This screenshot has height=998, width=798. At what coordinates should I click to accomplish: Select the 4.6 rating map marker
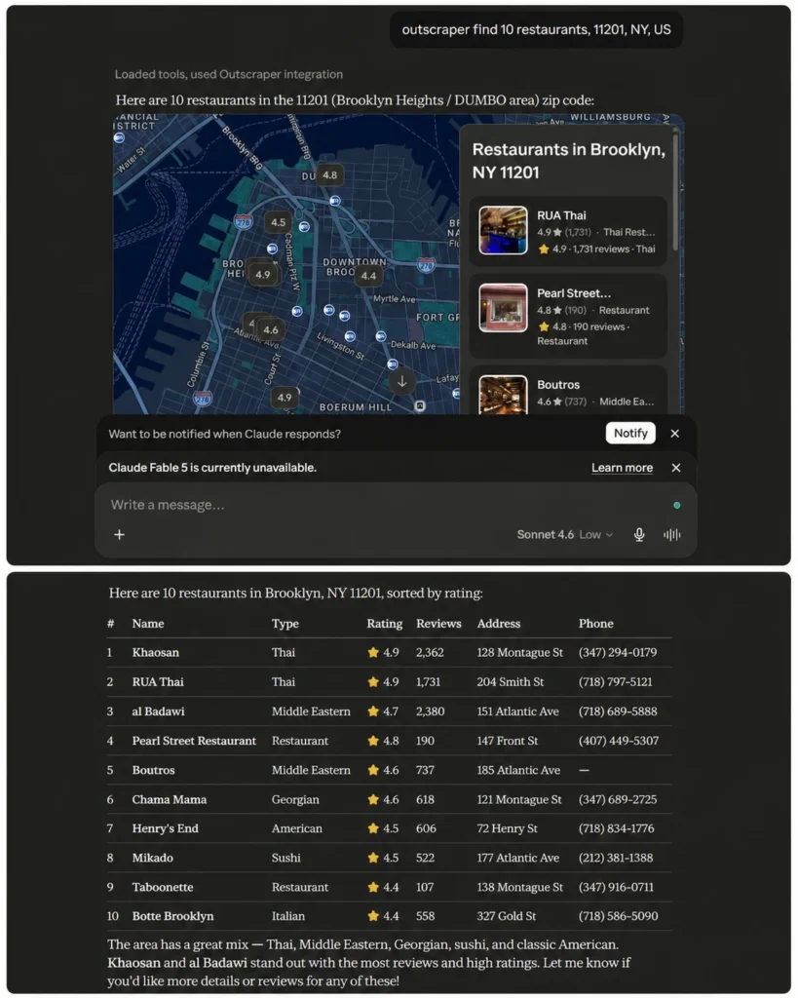tap(271, 329)
